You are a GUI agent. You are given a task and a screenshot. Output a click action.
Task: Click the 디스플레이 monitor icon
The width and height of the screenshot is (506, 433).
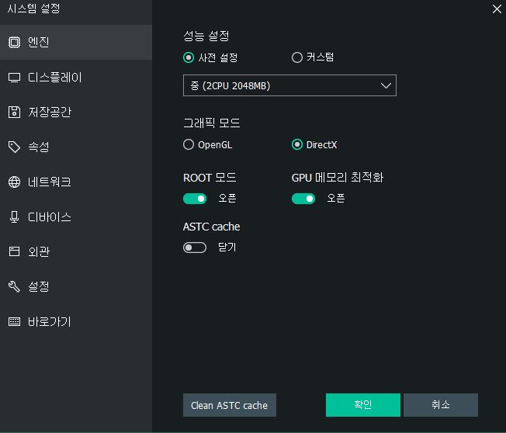(14, 78)
